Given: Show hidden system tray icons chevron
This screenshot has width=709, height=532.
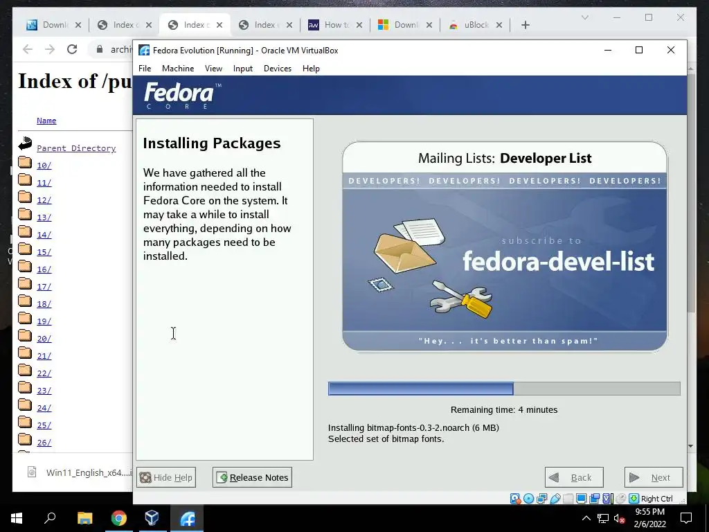Looking at the screenshot, I should coord(586,518).
